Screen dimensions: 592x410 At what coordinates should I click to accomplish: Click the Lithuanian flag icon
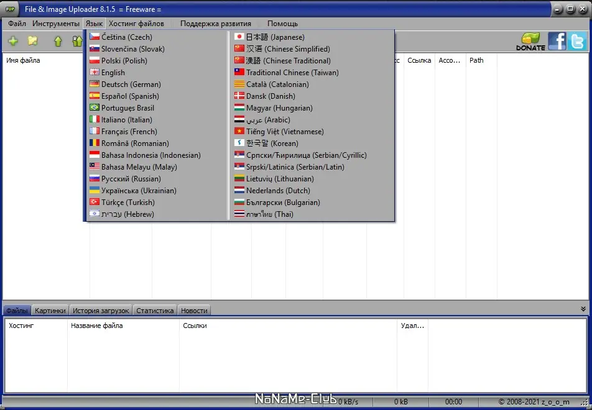239,178
